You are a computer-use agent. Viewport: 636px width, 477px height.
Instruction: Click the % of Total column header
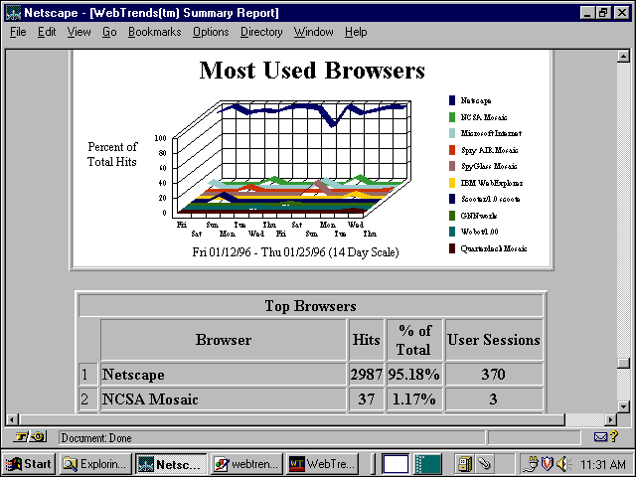(x=414, y=340)
